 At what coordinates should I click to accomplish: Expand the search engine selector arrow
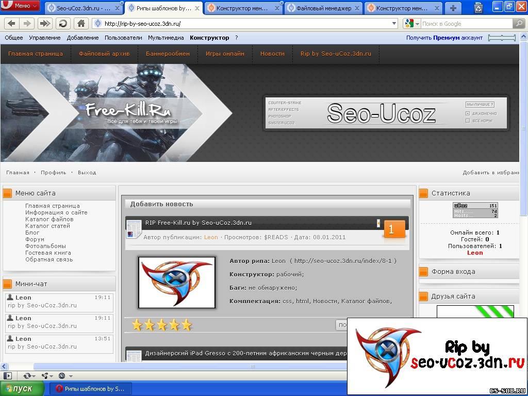click(417, 24)
